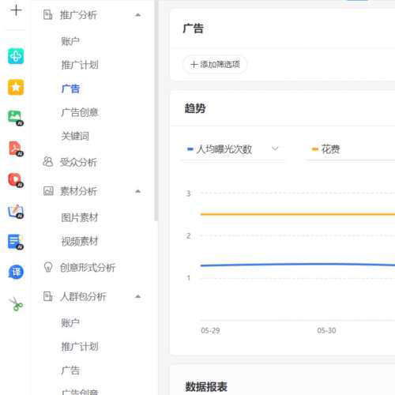Open the 人均曝光次数 metric dropdown

point(234,149)
